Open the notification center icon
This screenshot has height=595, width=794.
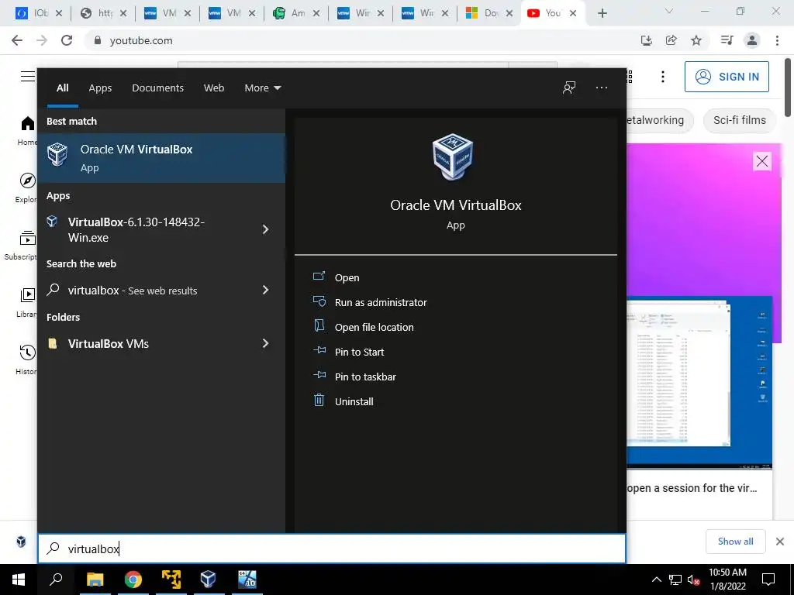pyautogui.click(x=768, y=580)
